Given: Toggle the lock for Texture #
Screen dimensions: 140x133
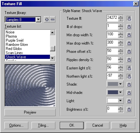Looking at the screenshot, I should [x=129, y=18].
